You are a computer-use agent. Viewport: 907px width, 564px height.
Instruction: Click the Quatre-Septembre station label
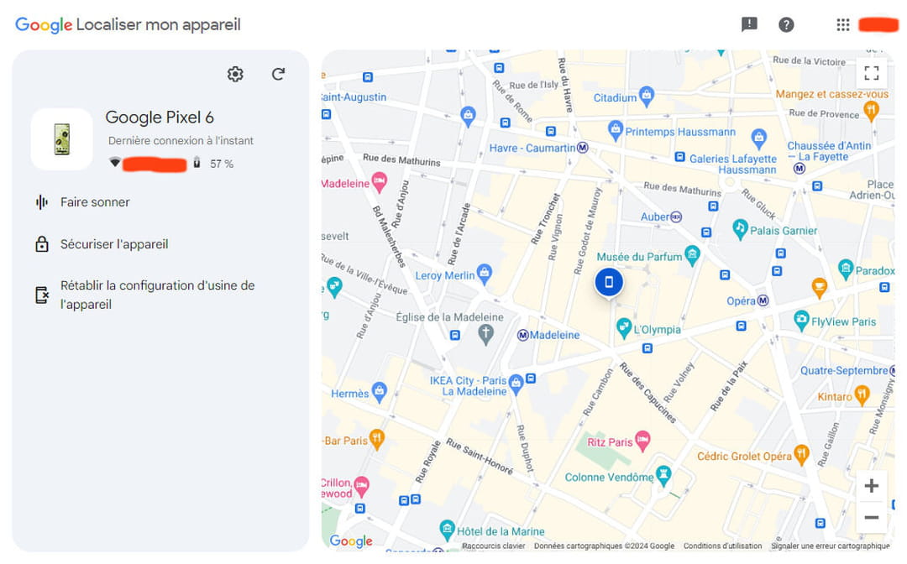pos(844,370)
